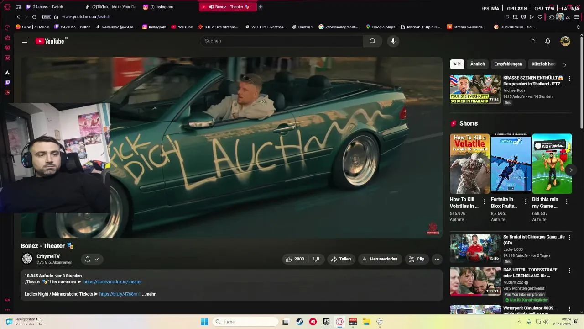Open the DuckDuckGo bookmark
The image size is (584, 329).
click(514, 27)
